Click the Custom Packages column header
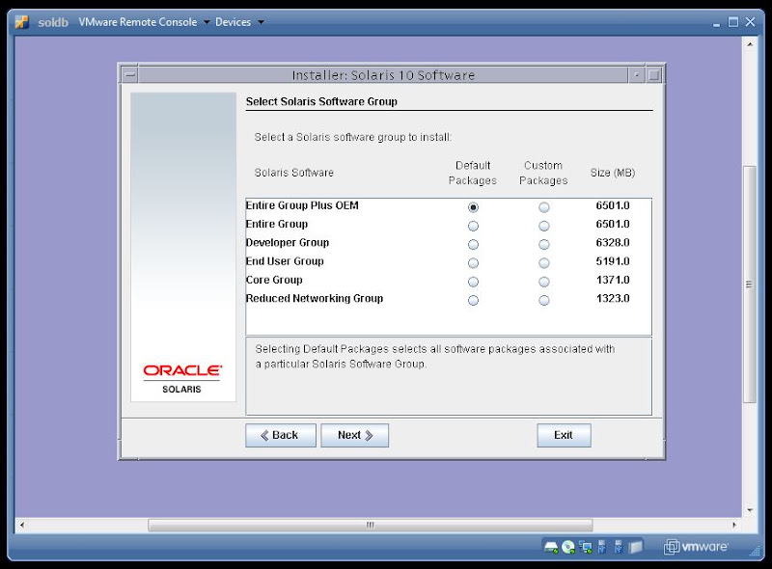 coord(543,173)
